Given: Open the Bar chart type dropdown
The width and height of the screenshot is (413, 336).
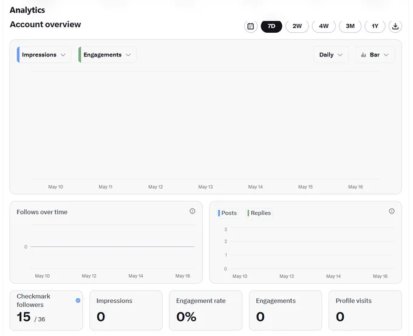Looking at the screenshot, I should tap(375, 55).
